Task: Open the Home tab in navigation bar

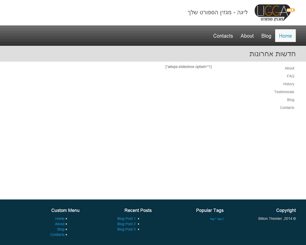Action: (285, 36)
